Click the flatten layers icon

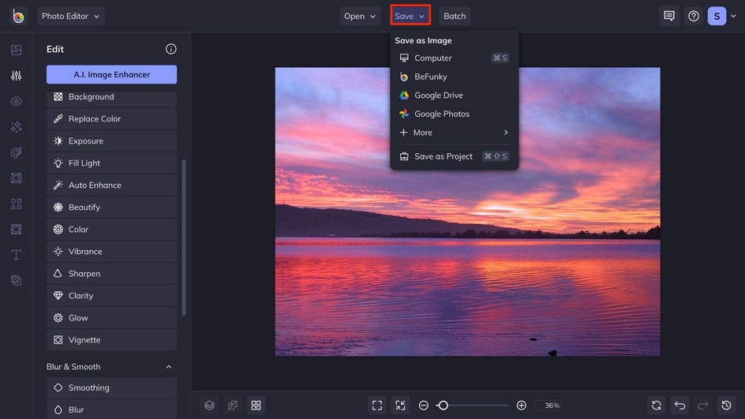point(233,406)
